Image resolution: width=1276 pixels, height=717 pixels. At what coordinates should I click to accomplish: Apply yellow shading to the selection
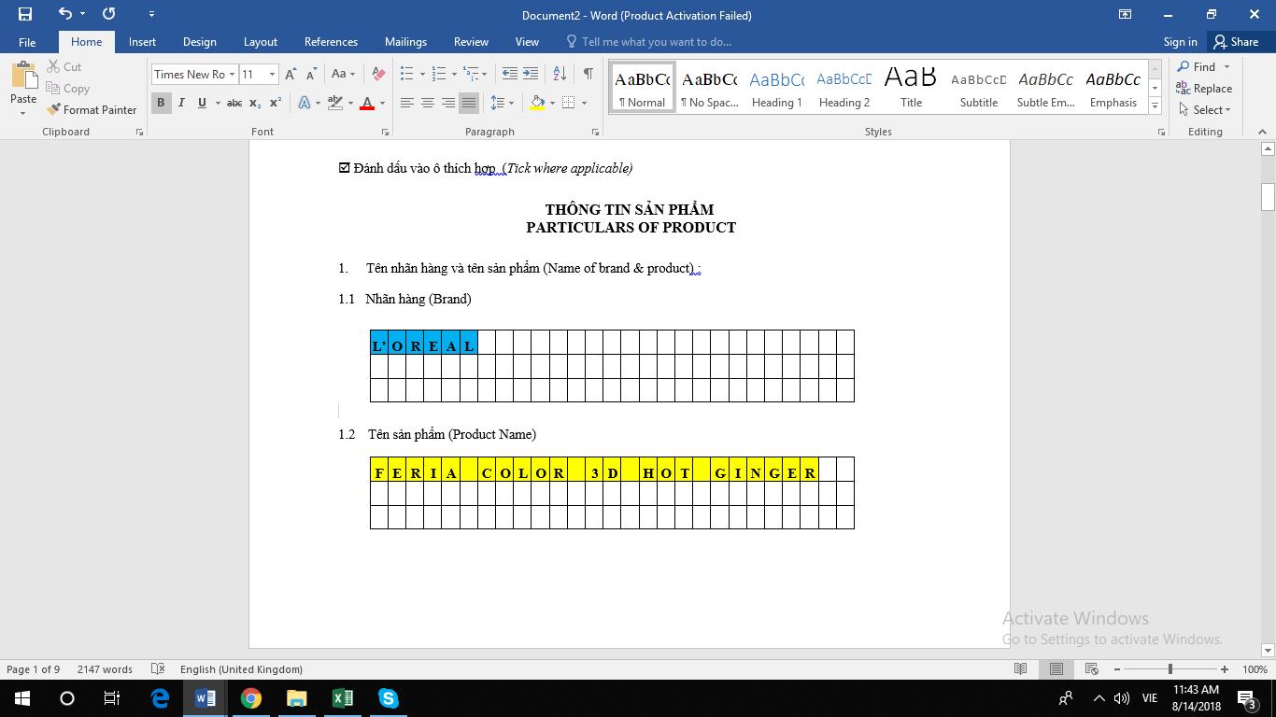point(537,103)
